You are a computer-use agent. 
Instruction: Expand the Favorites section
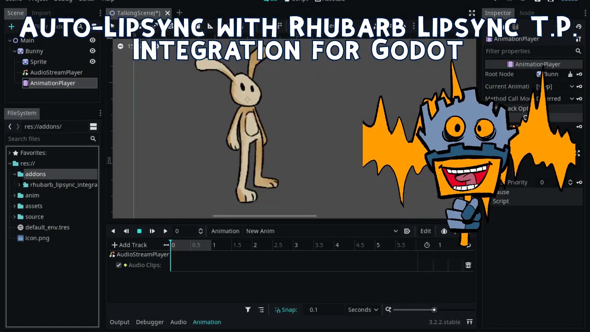click(10, 153)
